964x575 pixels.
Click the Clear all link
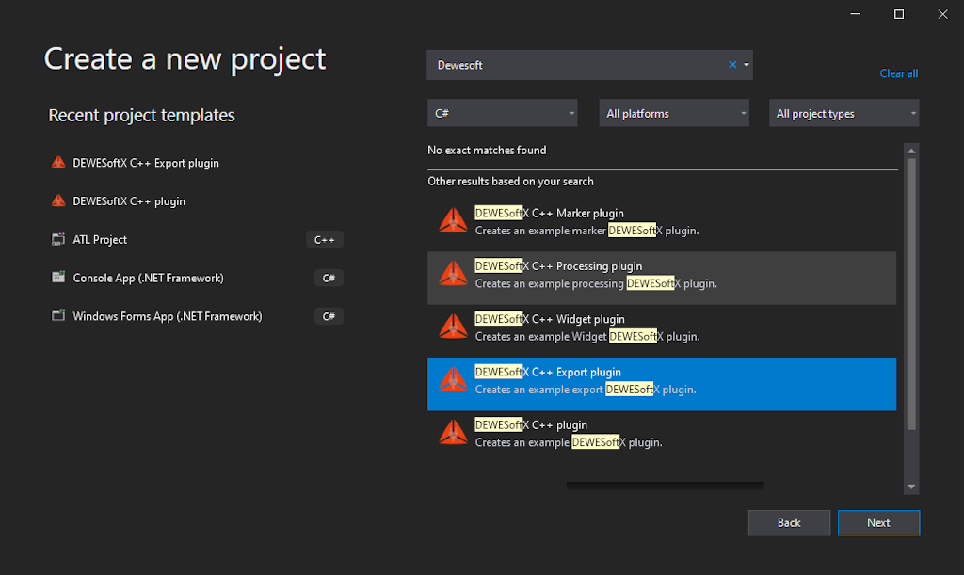(x=899, y=73)
